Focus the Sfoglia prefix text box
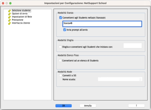This screenshot has height=110, width=151. click(x=132, y=46)
